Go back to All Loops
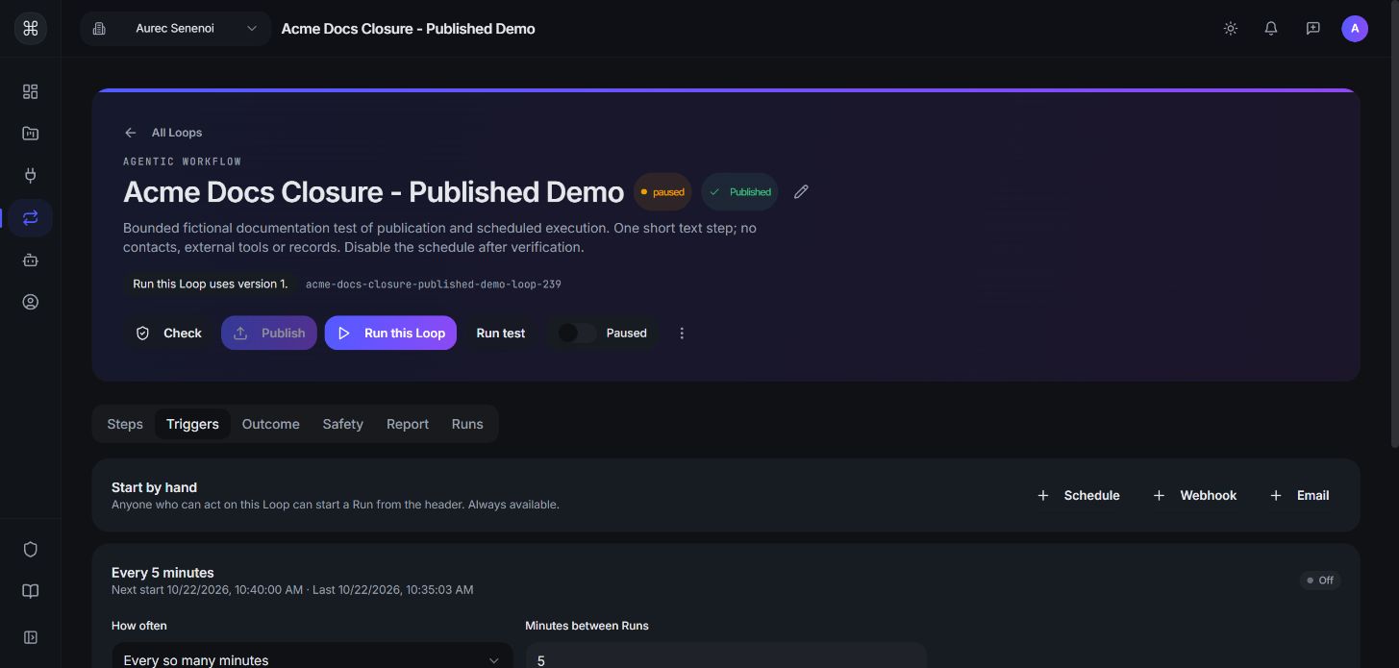This screenshot has height=668, width=1399. pyautogui.click(x=163, y=133)
